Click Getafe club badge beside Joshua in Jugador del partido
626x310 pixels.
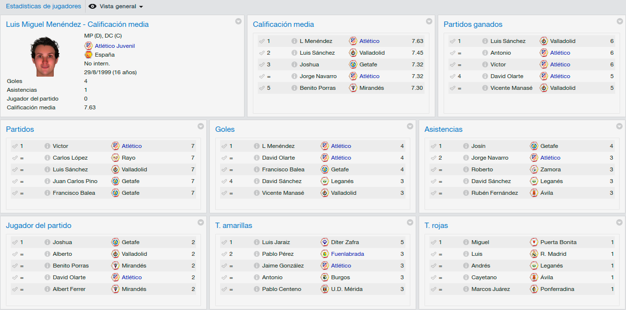115,242
